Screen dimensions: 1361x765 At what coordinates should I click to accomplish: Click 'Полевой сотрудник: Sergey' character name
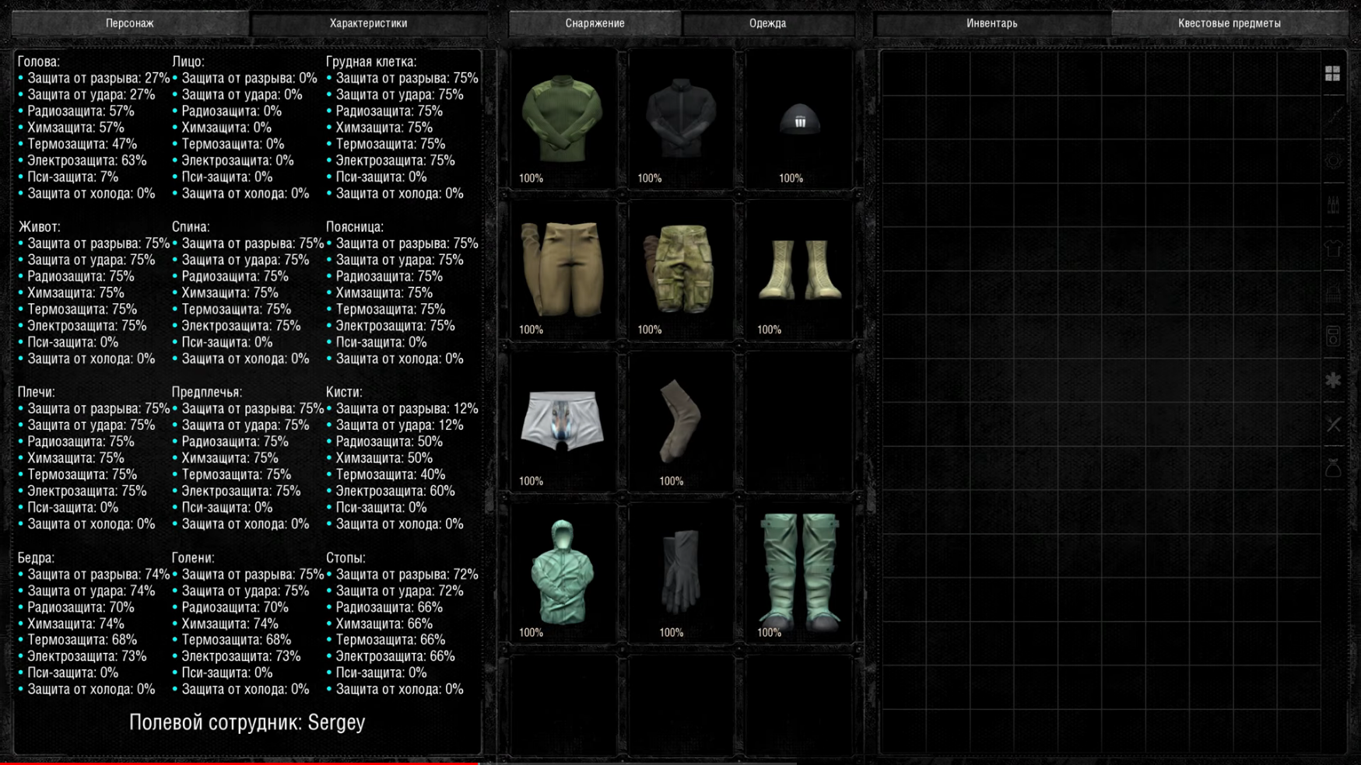247,722
